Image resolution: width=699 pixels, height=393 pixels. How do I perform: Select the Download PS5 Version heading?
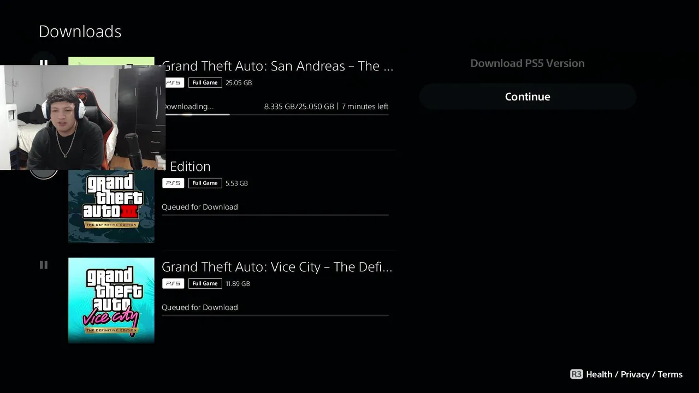coord(528,63)
